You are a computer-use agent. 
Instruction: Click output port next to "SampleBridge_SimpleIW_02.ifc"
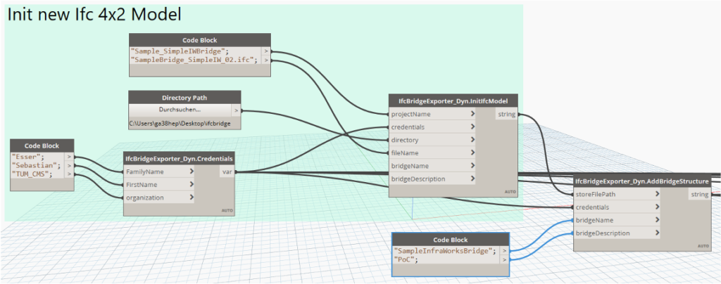[x=265, y=60]
